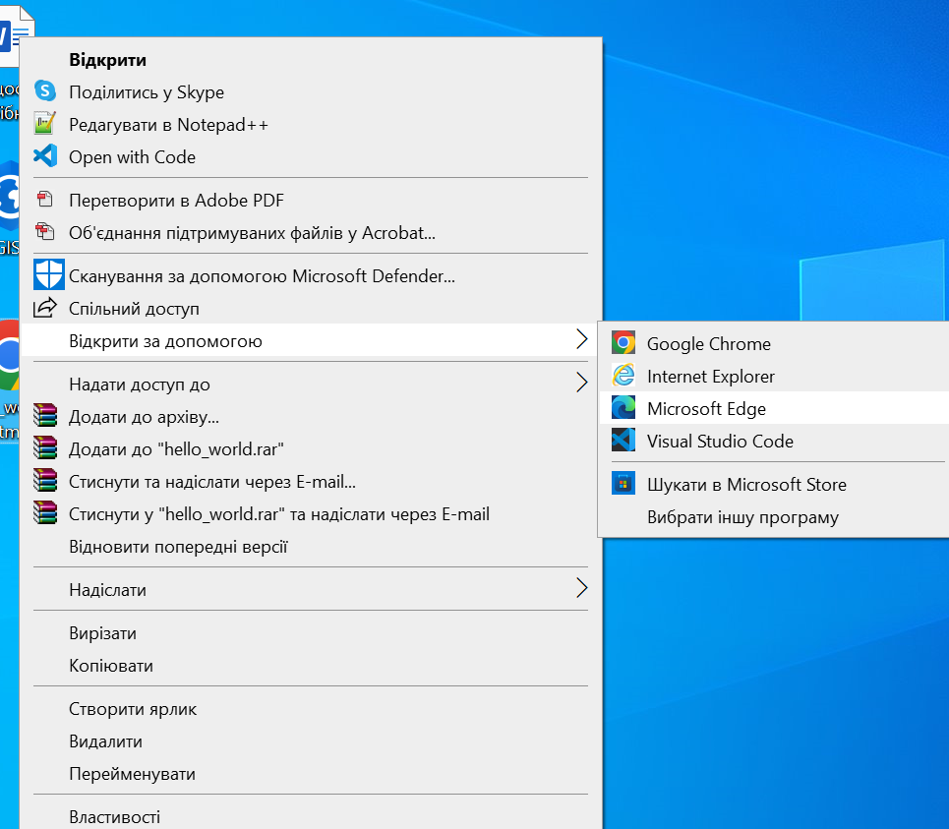Choose Сканування за допомогою Microsoft Defender

[x=312, y=276]
